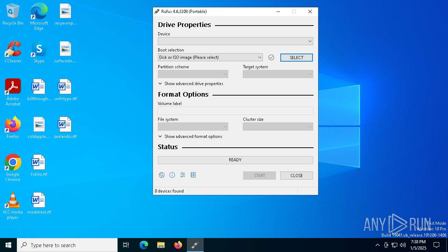The image size is (448, 252).
Task: Launch VLC media player desktop shortcut
Action: pos(13,206)
